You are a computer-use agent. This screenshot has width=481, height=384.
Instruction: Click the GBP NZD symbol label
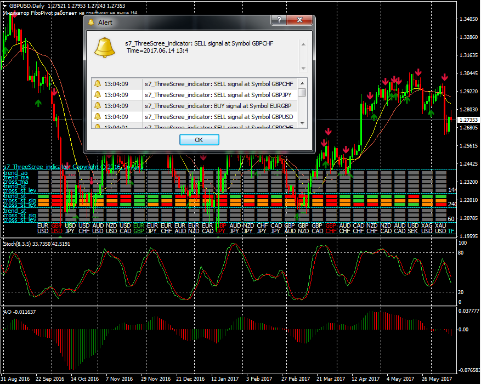click(303, 228)
